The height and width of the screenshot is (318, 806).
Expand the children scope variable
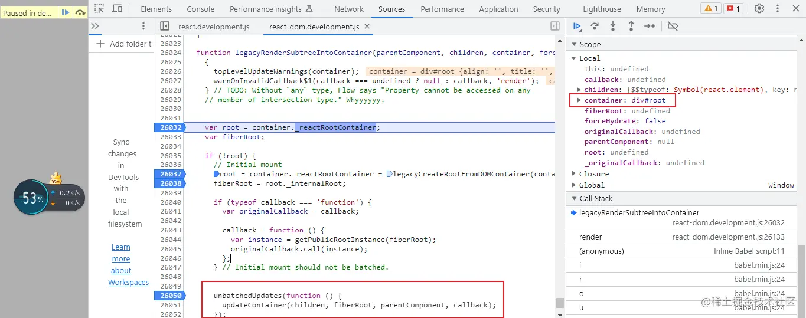(x=579, y=90)
